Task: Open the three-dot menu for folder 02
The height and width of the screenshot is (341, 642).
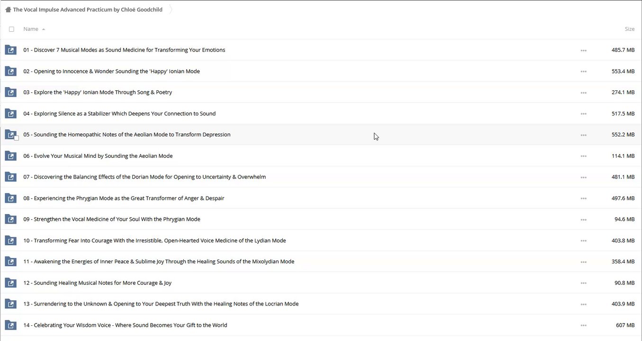Action: coord(583,72)
